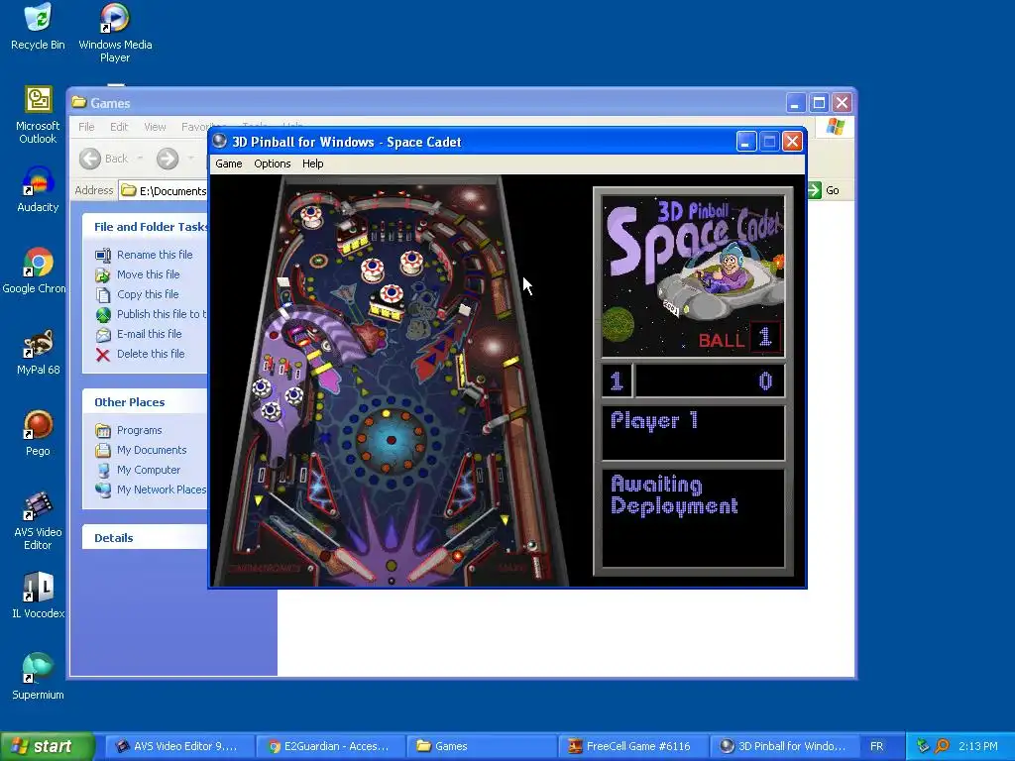The image size is (1015, 761).
Task: Click the Space Cadet logo image
Action: click(693, 277)
